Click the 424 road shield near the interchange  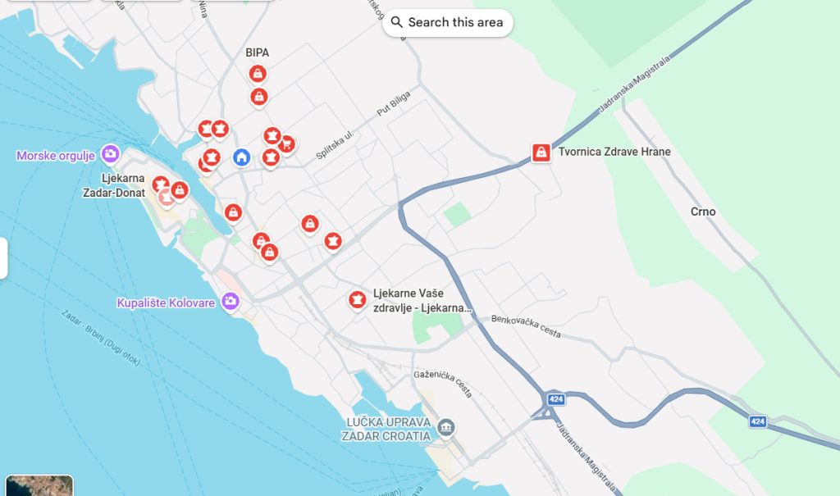pos(556,399)
